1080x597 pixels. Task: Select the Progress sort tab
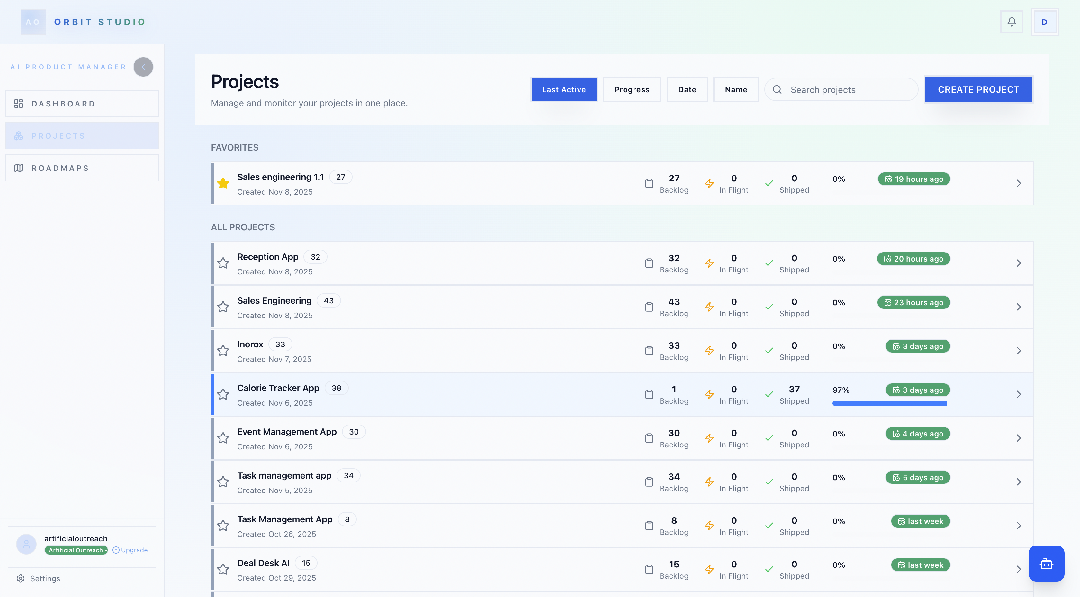point(632,89)
